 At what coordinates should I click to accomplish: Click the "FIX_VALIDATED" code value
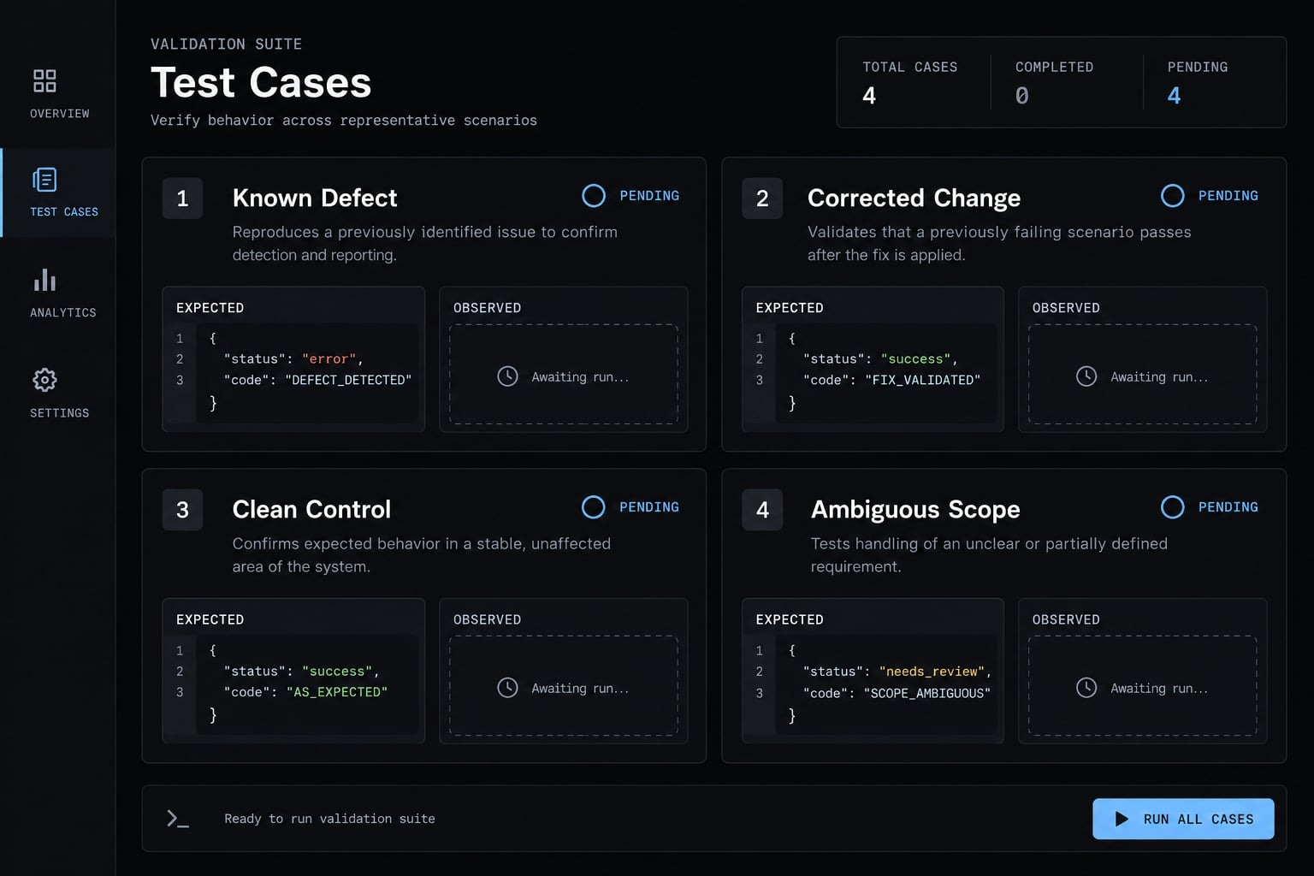(x=922, y=380)
